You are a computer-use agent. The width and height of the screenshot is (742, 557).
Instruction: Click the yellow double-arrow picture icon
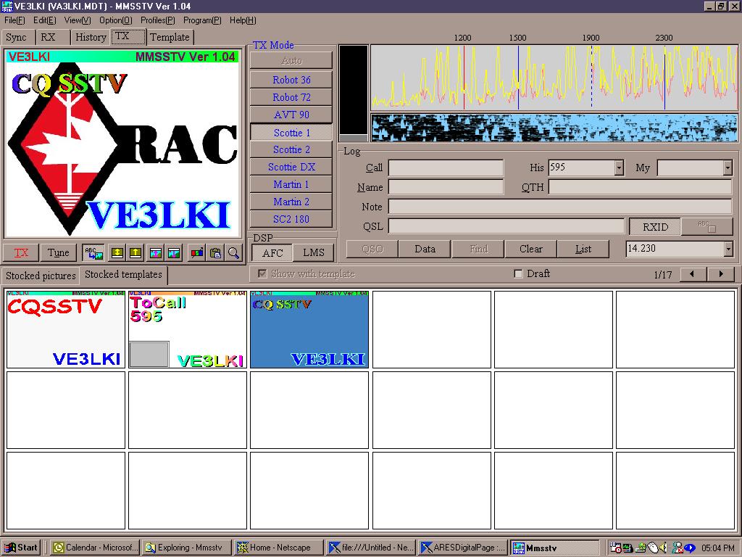(x=117, y=253)
